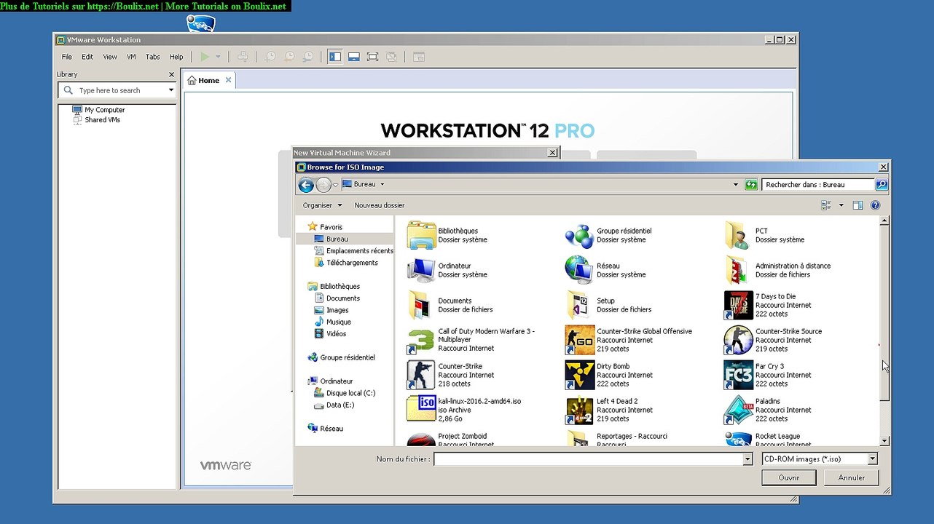Open the View menu in VMware Workstation
934x524 pixels.
coord(110,57)
